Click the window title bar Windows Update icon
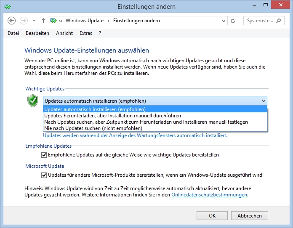293x228 pixels. (8, 7)
